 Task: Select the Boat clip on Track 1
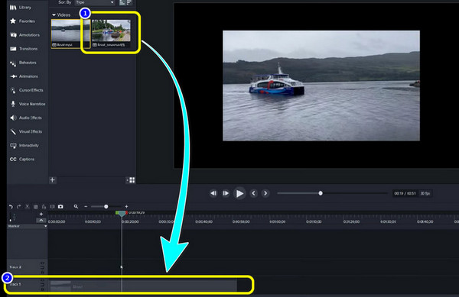(144, 286)
